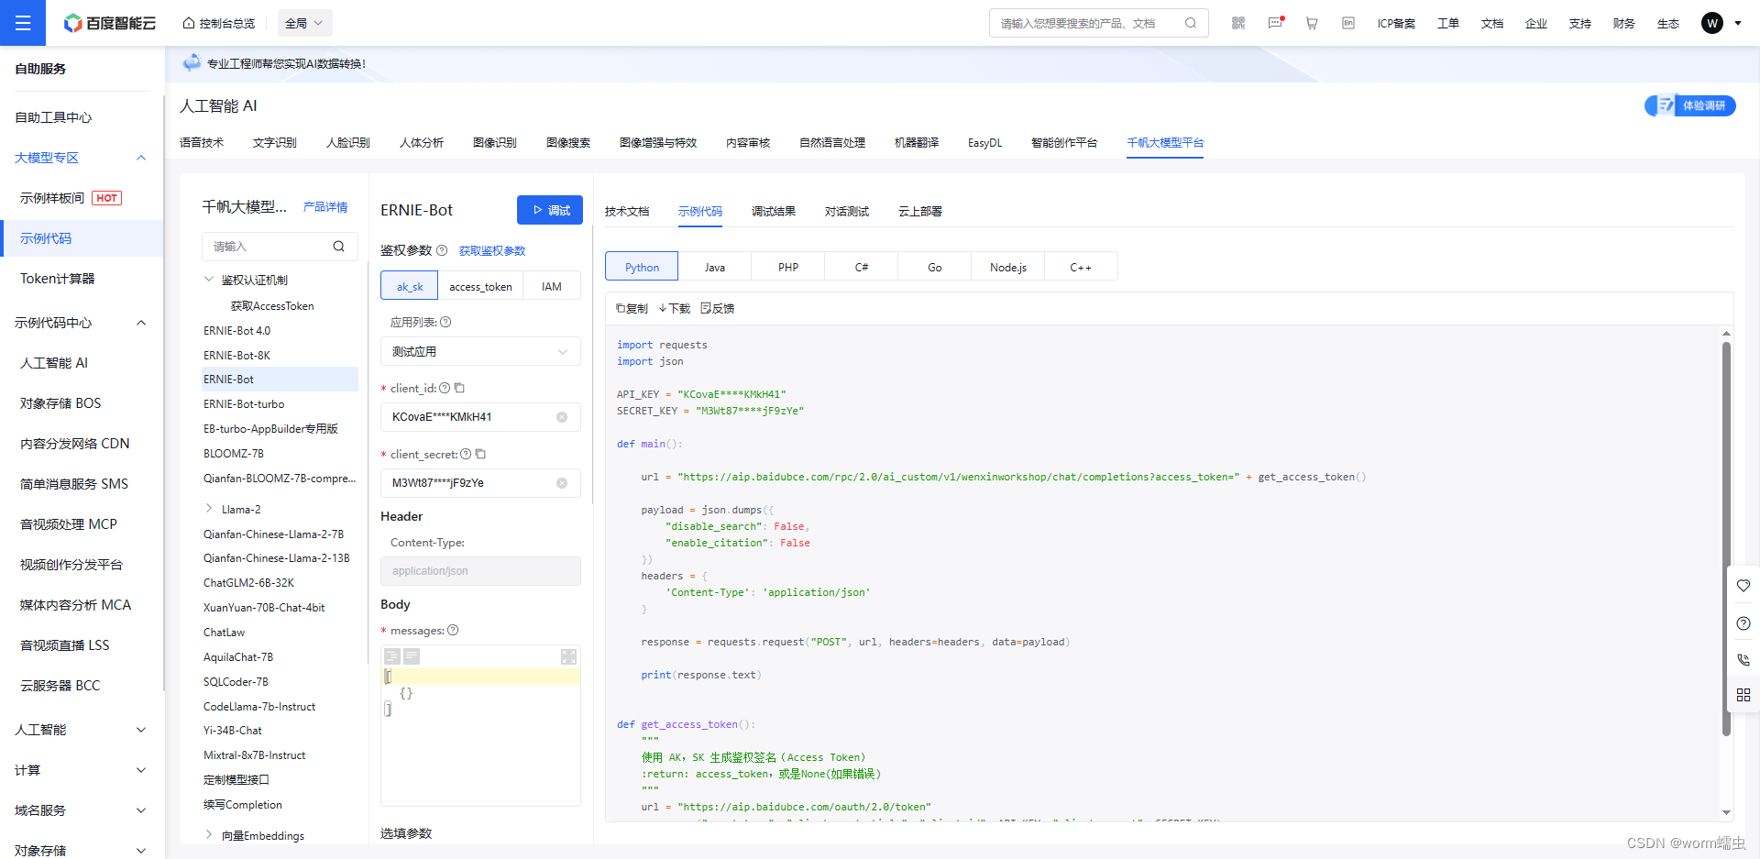Click the code panel vertical scrollbar
The width and height of the screenshot is (1760, 859).
pyautogui.click(x=1726, y=539)
